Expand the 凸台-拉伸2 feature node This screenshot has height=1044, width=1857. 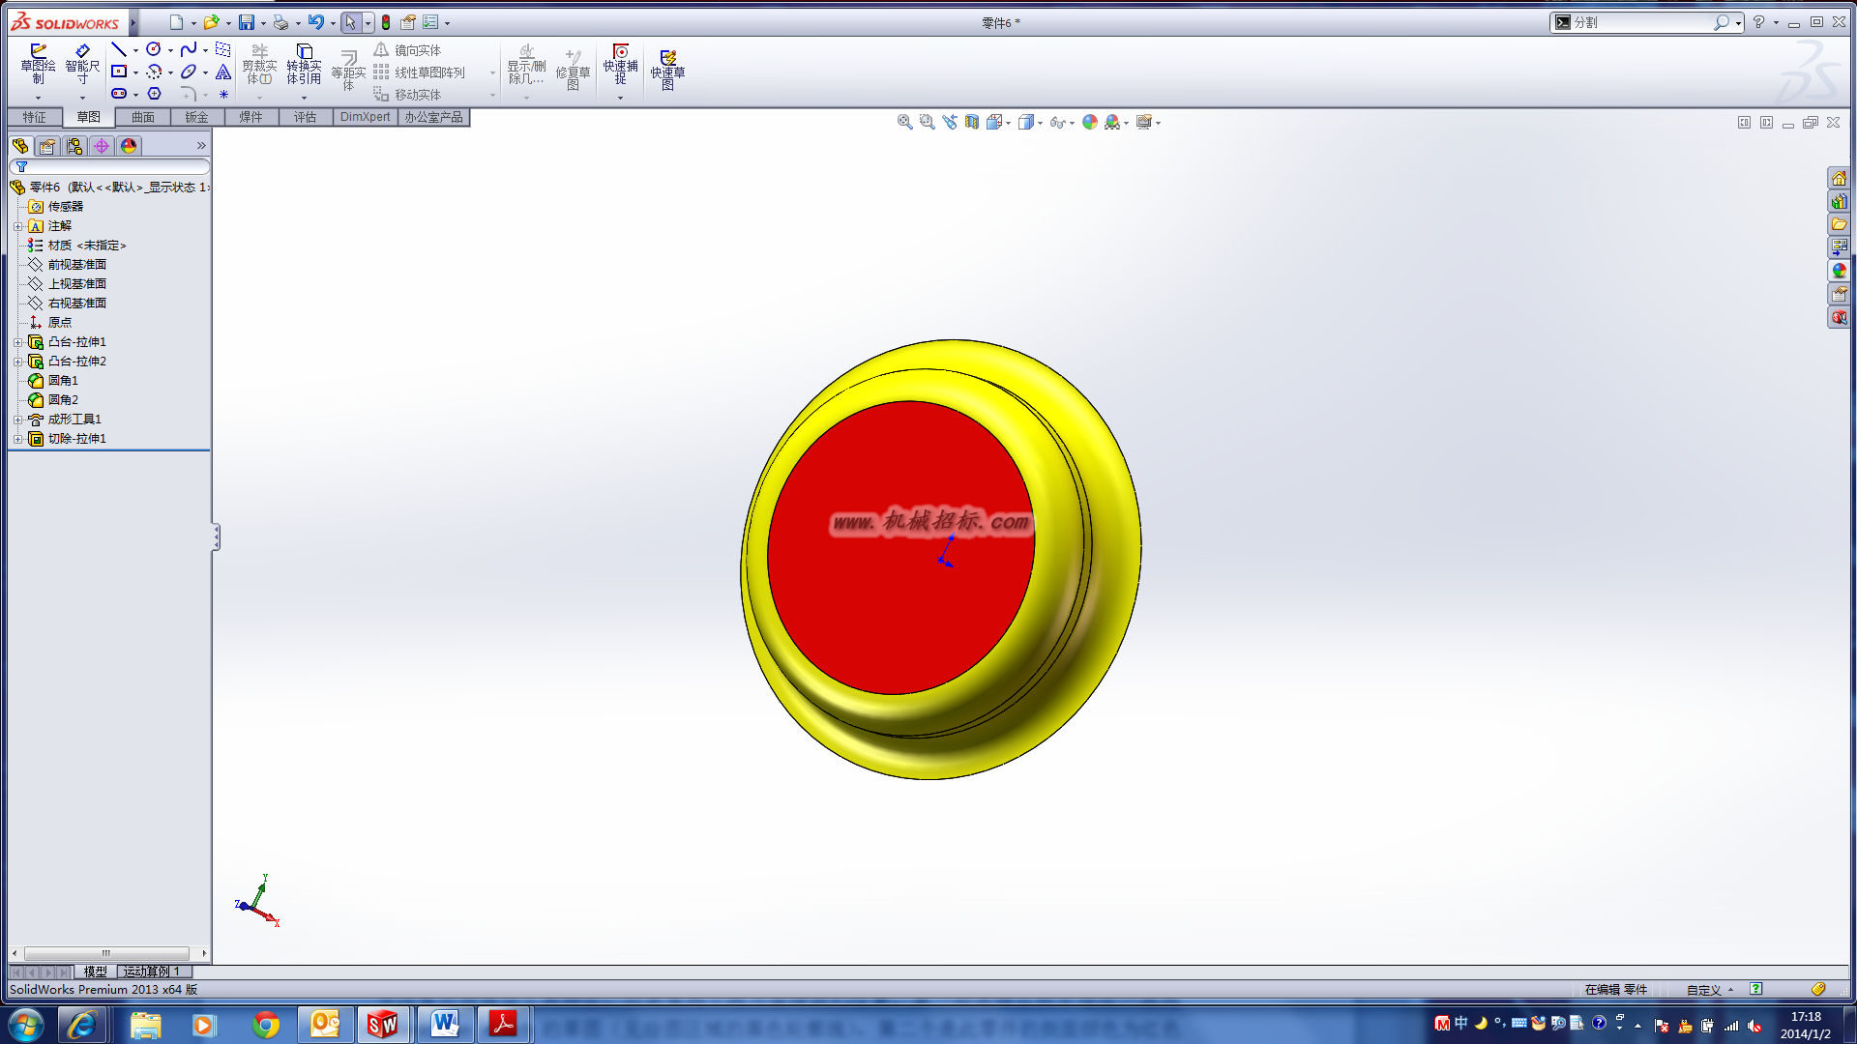(x=17, y=362)
